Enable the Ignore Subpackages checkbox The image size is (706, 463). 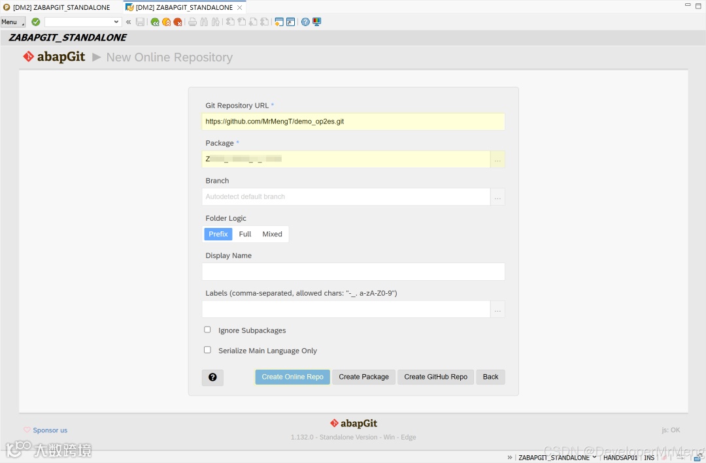click(x=207, y=329)
